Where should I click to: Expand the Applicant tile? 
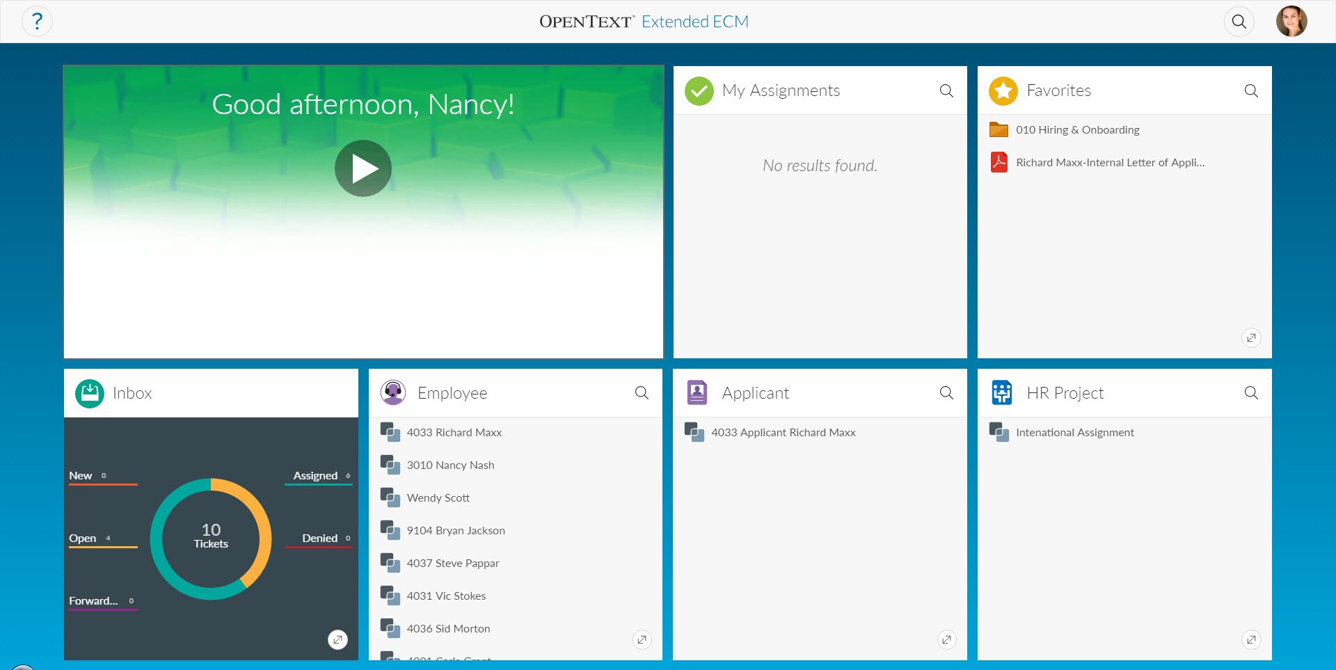tap(946, 639)
